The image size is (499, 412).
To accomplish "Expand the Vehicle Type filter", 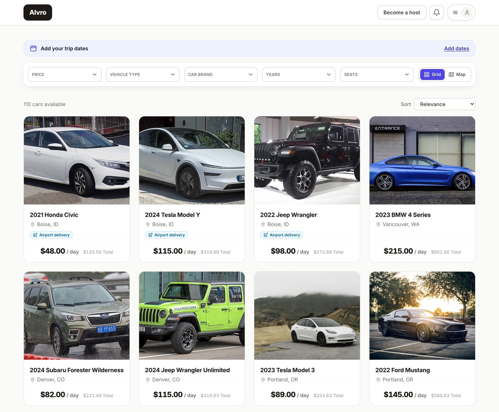I will click(143, 75).
